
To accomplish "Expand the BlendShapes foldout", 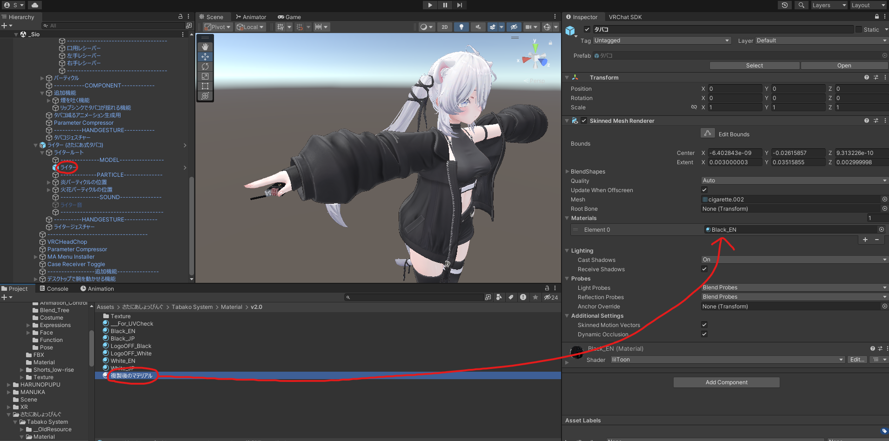I will click(x=567, y=172).
